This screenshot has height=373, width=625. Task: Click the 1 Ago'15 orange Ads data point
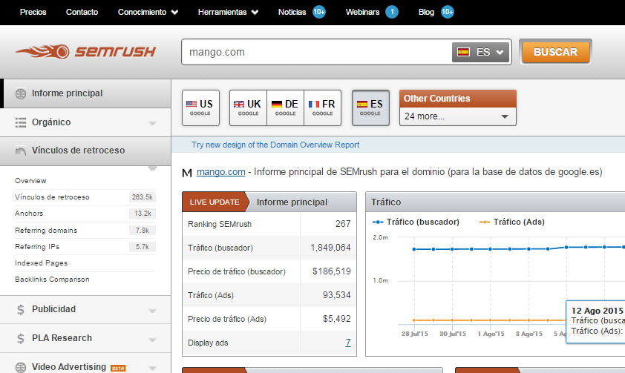[x=490, y=320]
